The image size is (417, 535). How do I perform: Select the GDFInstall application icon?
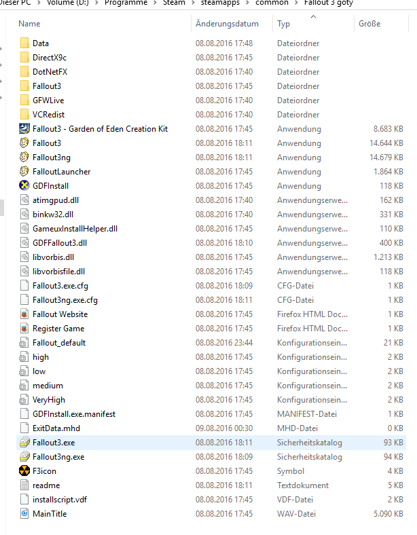24,186
